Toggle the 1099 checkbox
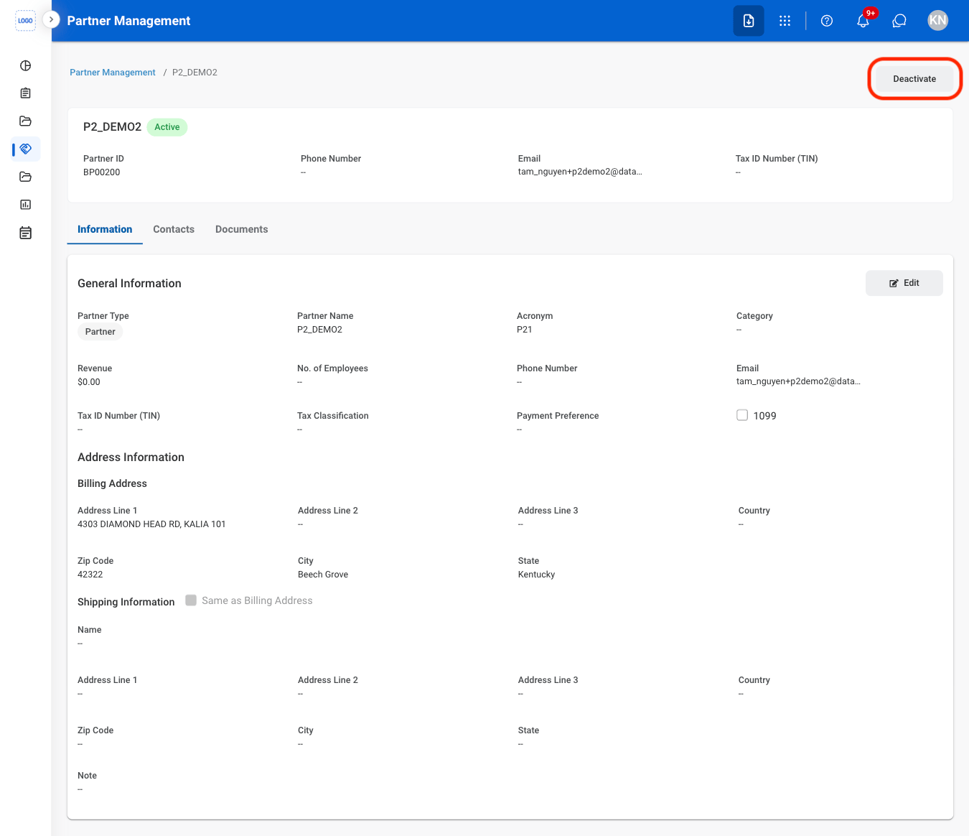The height and width of the screenshot is (836, 969). tap(742, 415)
